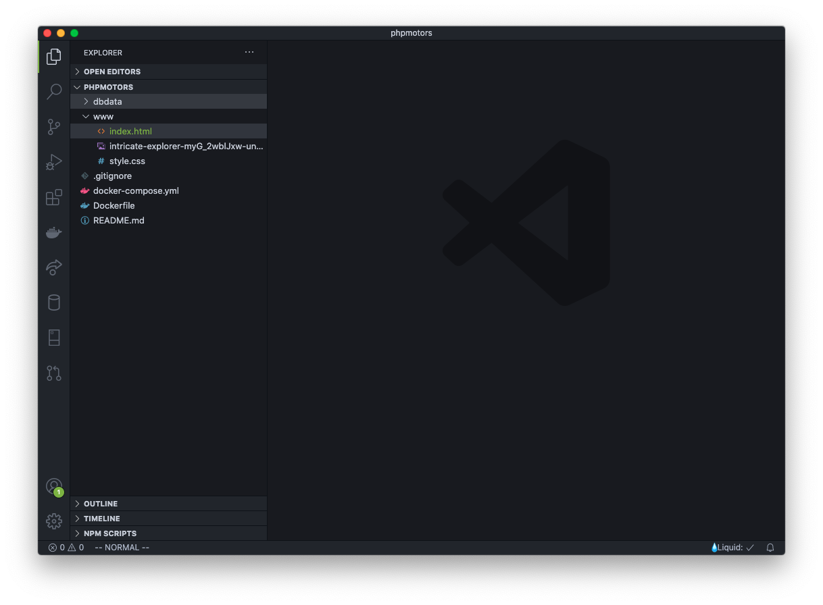Open docker-compose.yml file
Screen dimensions: 823x605
coord(168,190)
